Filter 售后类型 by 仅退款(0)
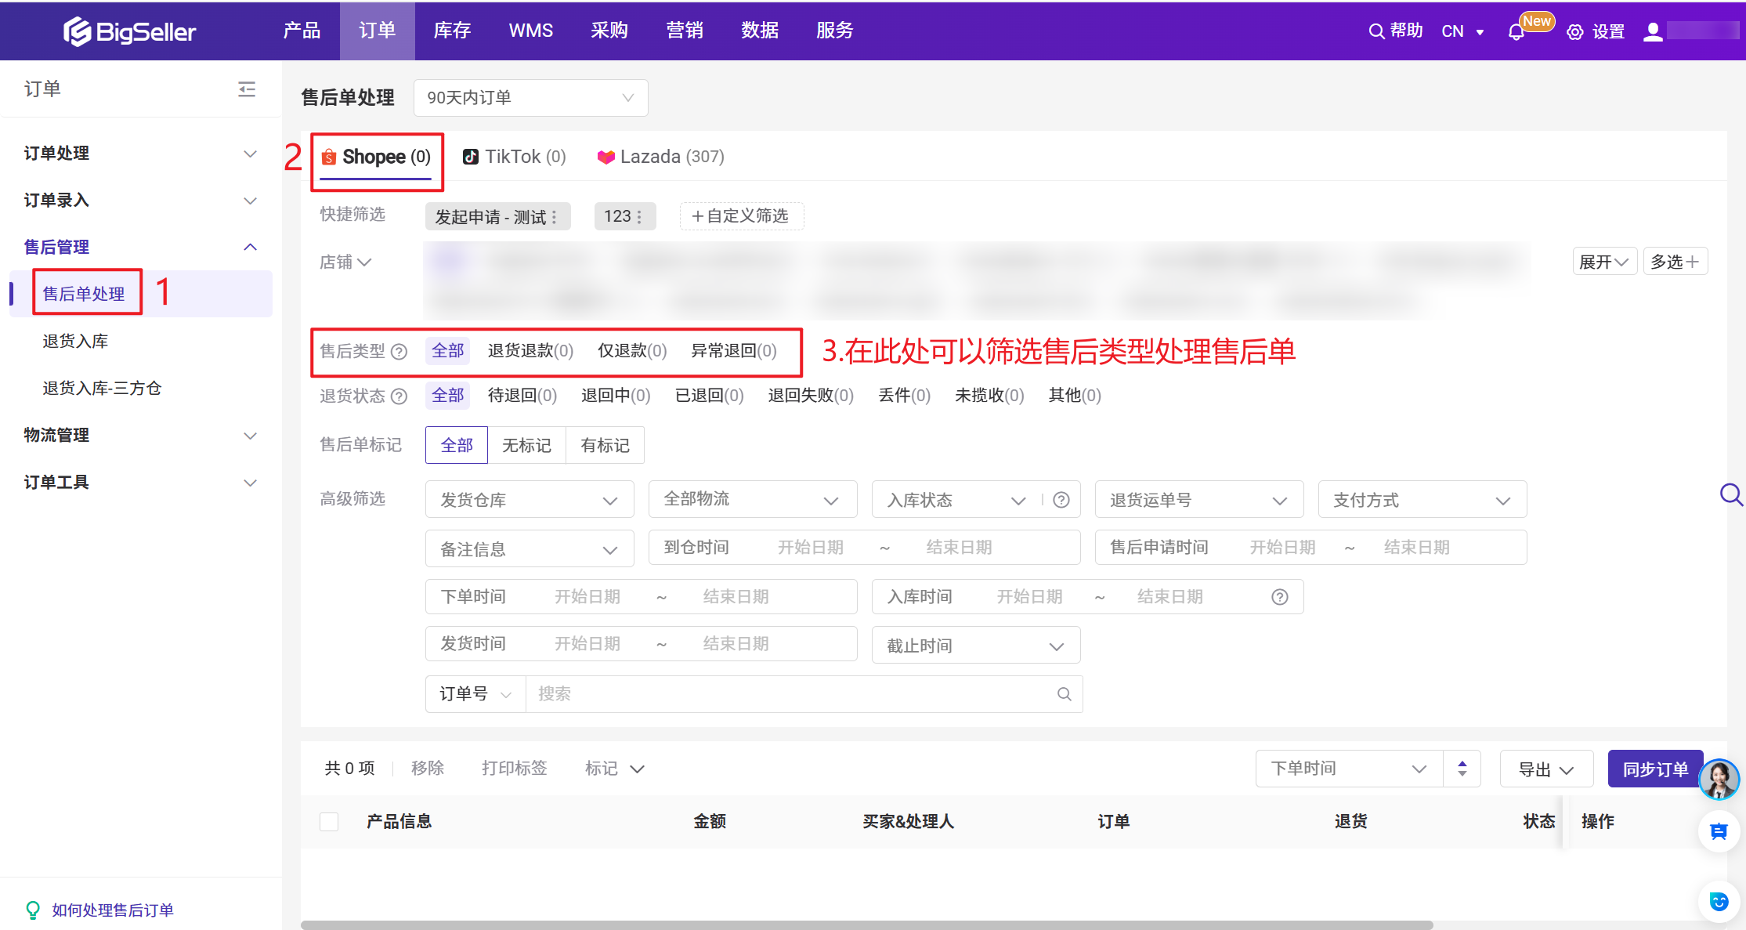The height and width of the screenshot is (930, 1746). click(x=632, y=350)
